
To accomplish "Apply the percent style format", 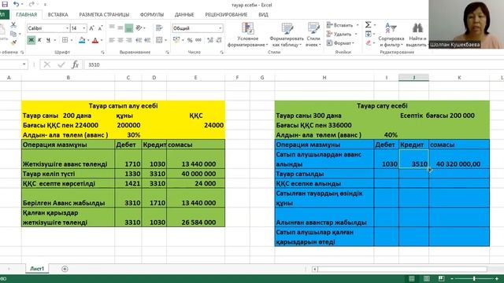I will [190, 40].
